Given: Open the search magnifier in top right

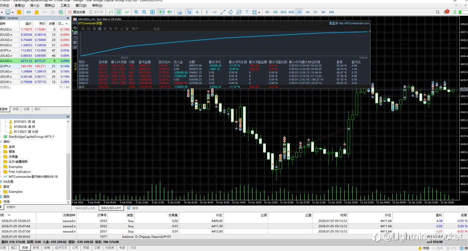Looking at the screenshot, I should point(438,12).
